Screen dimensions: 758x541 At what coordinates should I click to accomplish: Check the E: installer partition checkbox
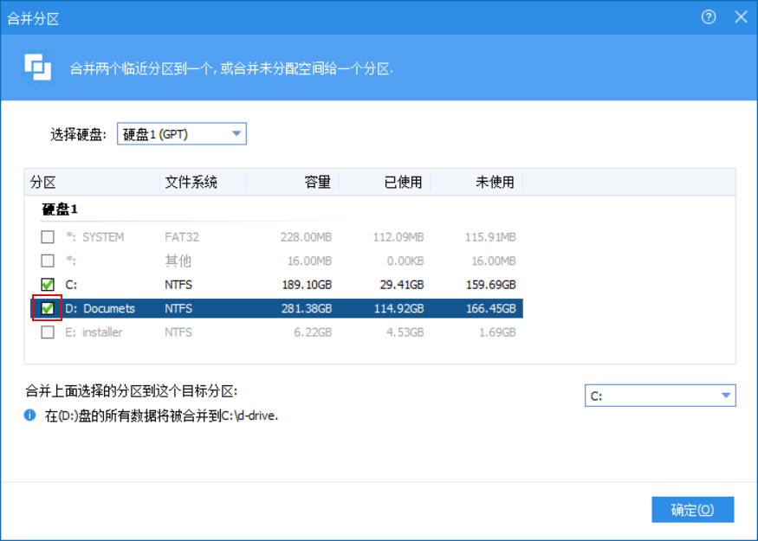(x=48, y=332)
